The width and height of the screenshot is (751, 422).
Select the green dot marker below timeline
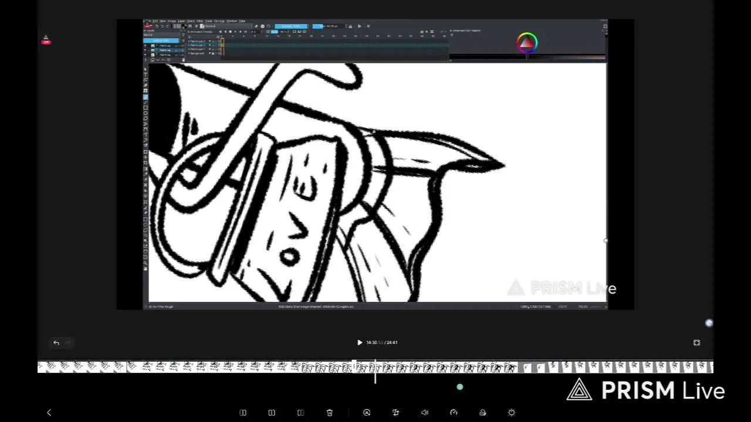pyautogui.click(x=460, y=387)
